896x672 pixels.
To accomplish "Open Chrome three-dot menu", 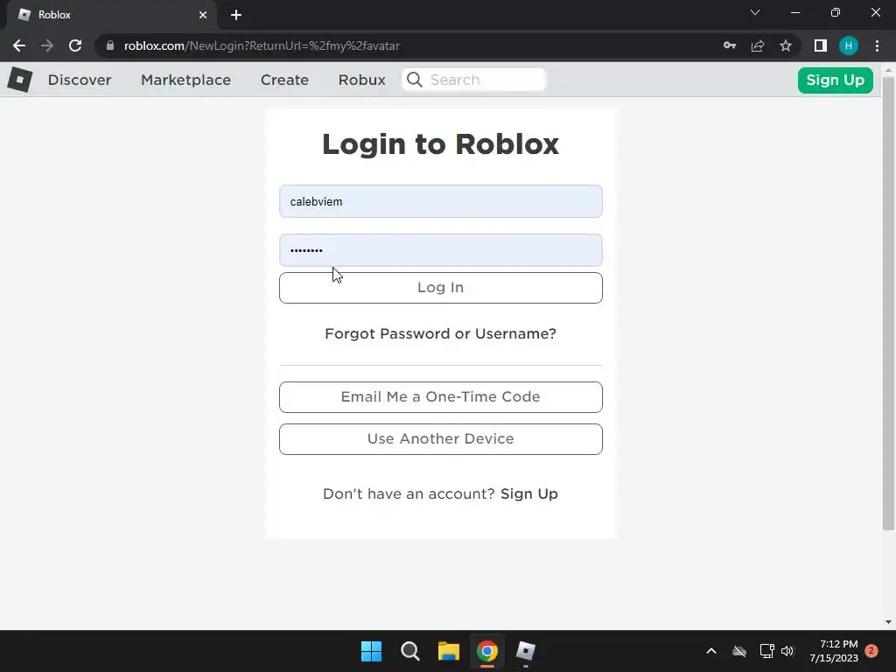I will (877, 45).
